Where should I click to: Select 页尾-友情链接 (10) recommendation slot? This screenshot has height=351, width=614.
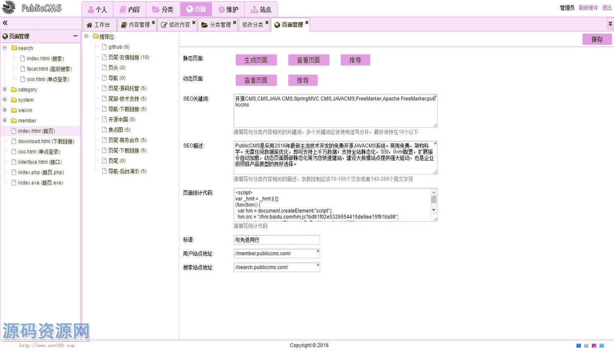click(129, 57)
